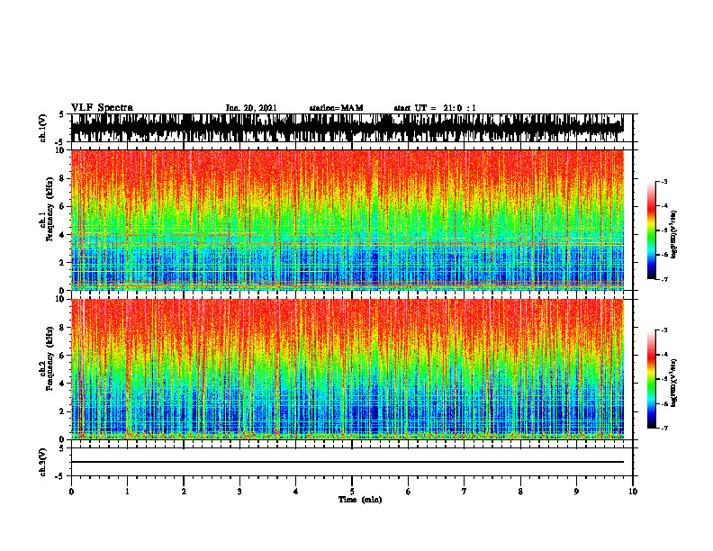Image resolution: width=713 pixels, height=551 pixels.
Task: Click the "7" tick on the time axis
Action: click(x=465, y=492)
